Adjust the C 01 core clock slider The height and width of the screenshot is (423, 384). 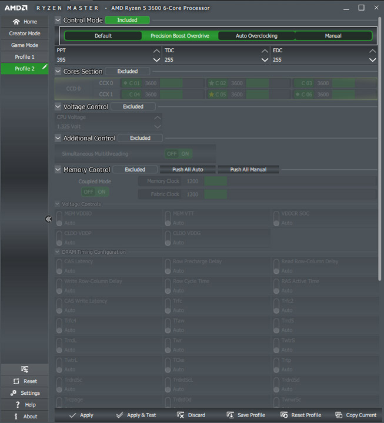point(182,83)
